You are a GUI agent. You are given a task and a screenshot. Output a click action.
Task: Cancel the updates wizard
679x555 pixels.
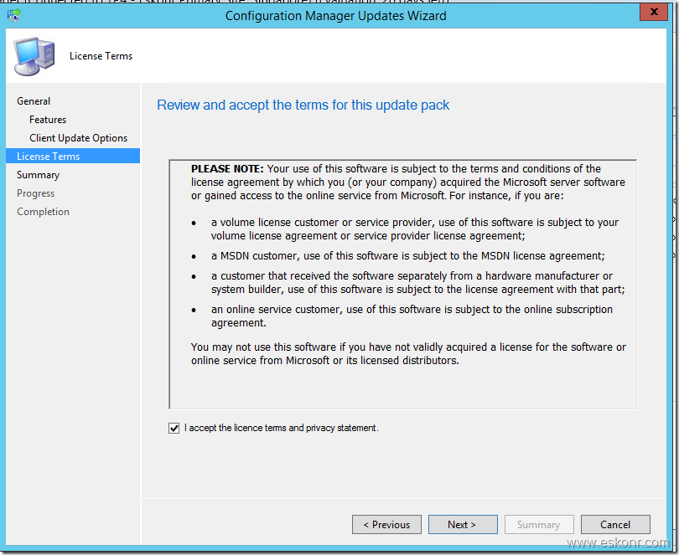(614, 525)
